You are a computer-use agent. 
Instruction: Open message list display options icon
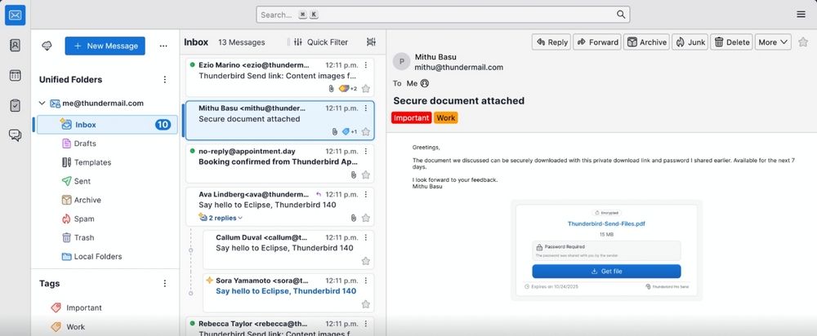371,42
